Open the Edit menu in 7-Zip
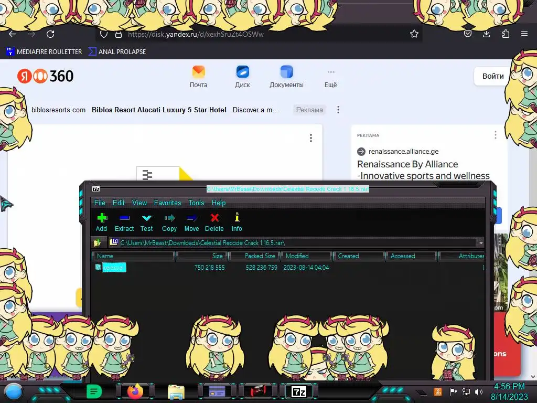The height and width of the screenshot is (403, 537). (x=119, y=203)
